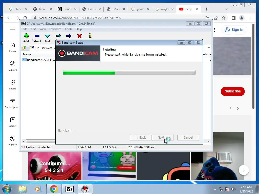Click the Chrome reload button
Image resolution: width=259 pixels, height=194 pixels.
click(25, 18)
